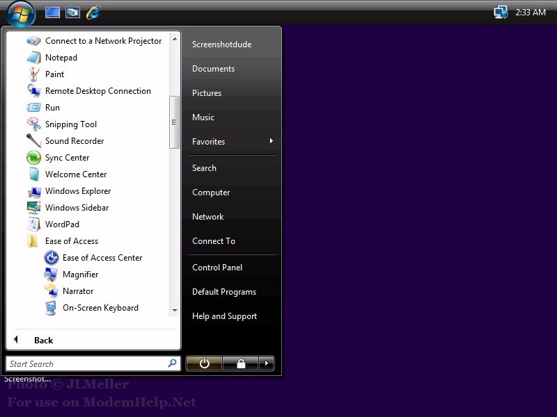Open WordPad entry
This screenshot has height=417, width=557.
pos(62,224)
